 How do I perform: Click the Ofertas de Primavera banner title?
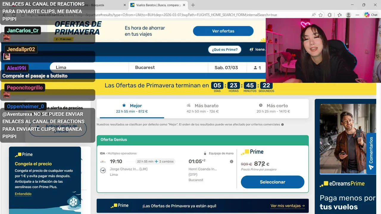[78, 28]
